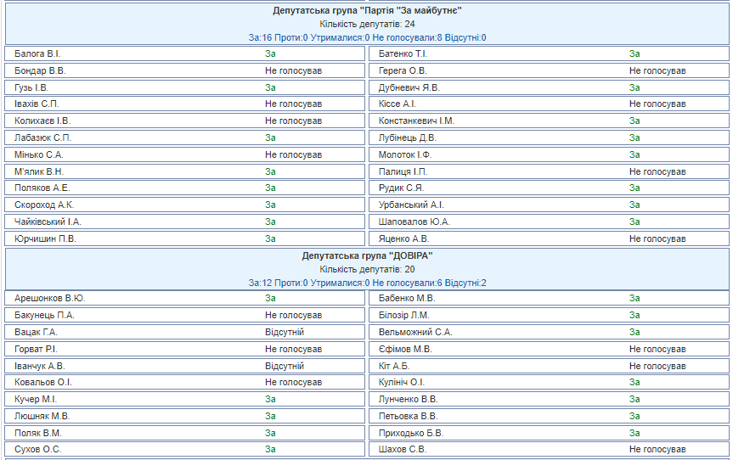Click the name Вельможний С.А.
Image resolution: width=733 pixels, height=460 pixels.
click(415, 332)
